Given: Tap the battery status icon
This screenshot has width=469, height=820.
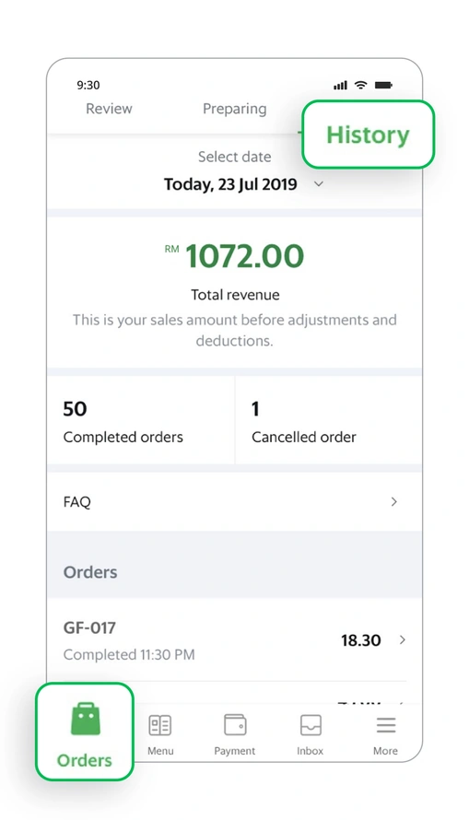Looking at the screenshot, I should (x=383, y=85).
